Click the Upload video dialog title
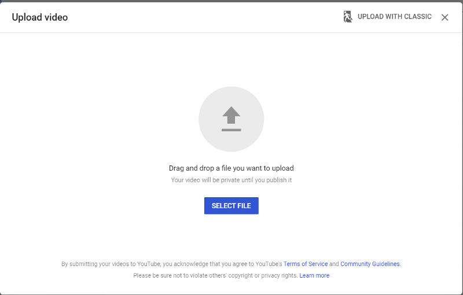This screenshot has height=295, width=463. pyautogui.click(x=39, y=17)
